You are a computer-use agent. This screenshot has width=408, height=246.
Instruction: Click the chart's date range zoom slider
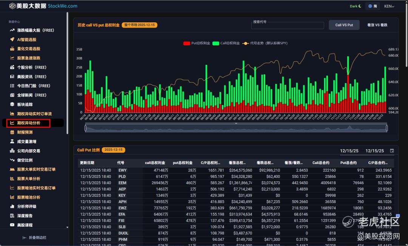pos(236,128)
